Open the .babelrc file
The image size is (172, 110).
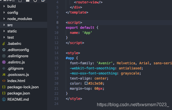[14, 44]
